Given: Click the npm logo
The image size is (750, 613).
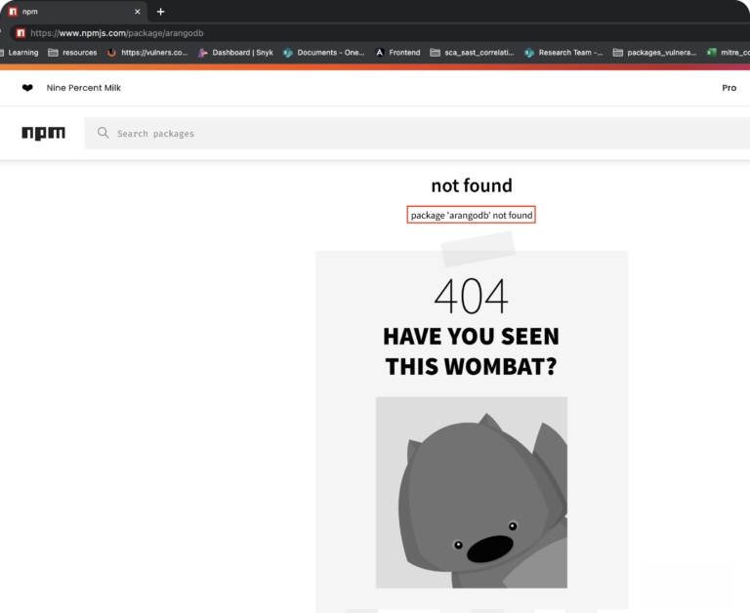Looking at the screenshot, I should tap(43, 133).
